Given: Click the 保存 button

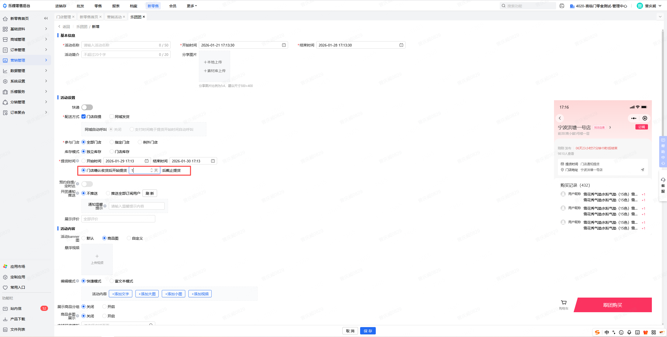Looking at the screenshot, I should tap(368, 331).
